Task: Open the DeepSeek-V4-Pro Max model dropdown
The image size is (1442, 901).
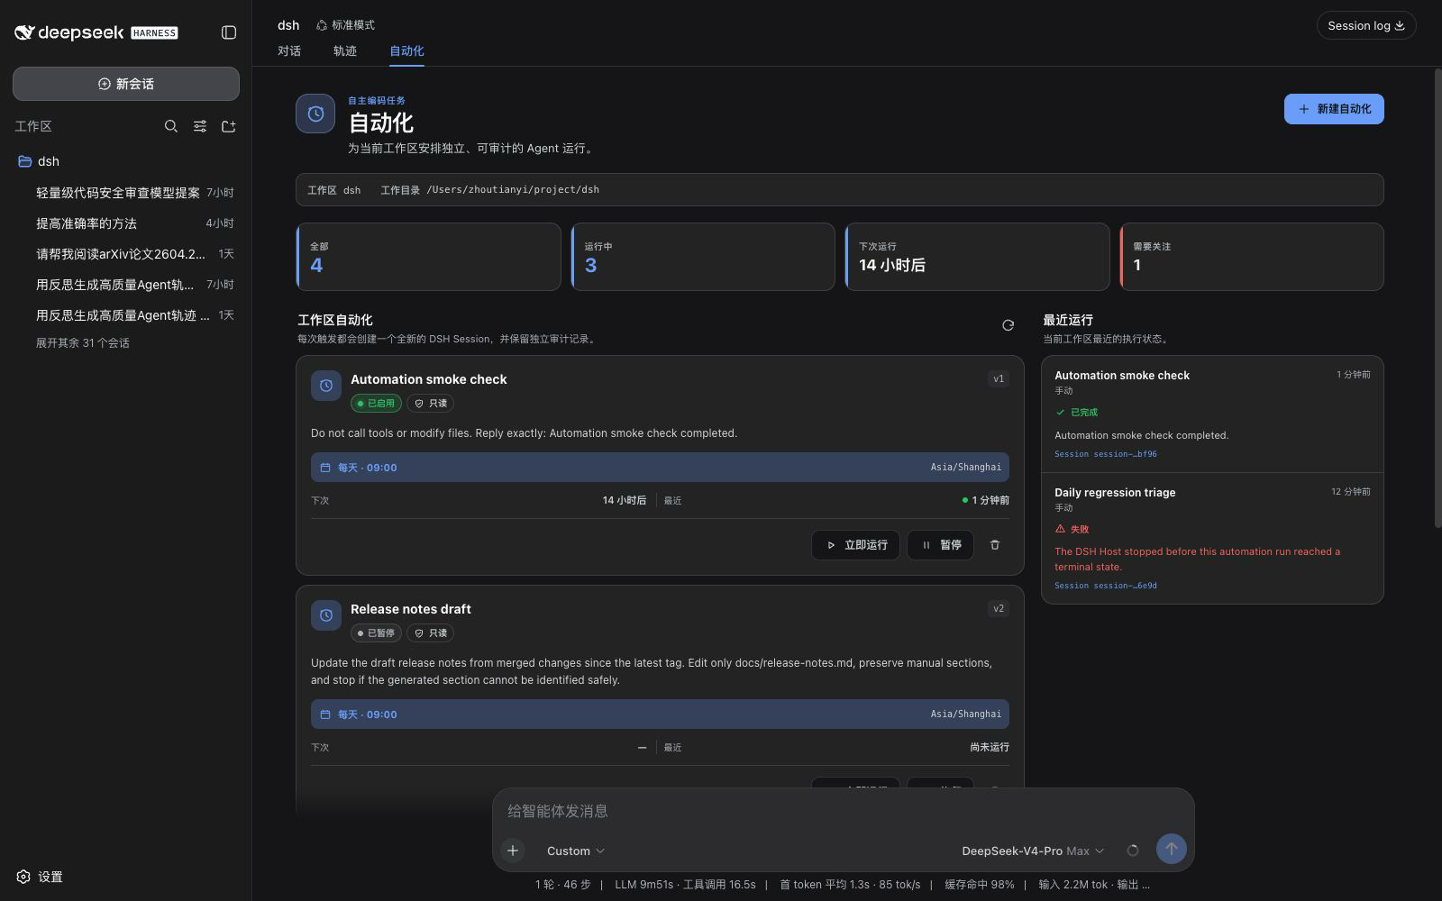Action: (x=1033, y=851)
